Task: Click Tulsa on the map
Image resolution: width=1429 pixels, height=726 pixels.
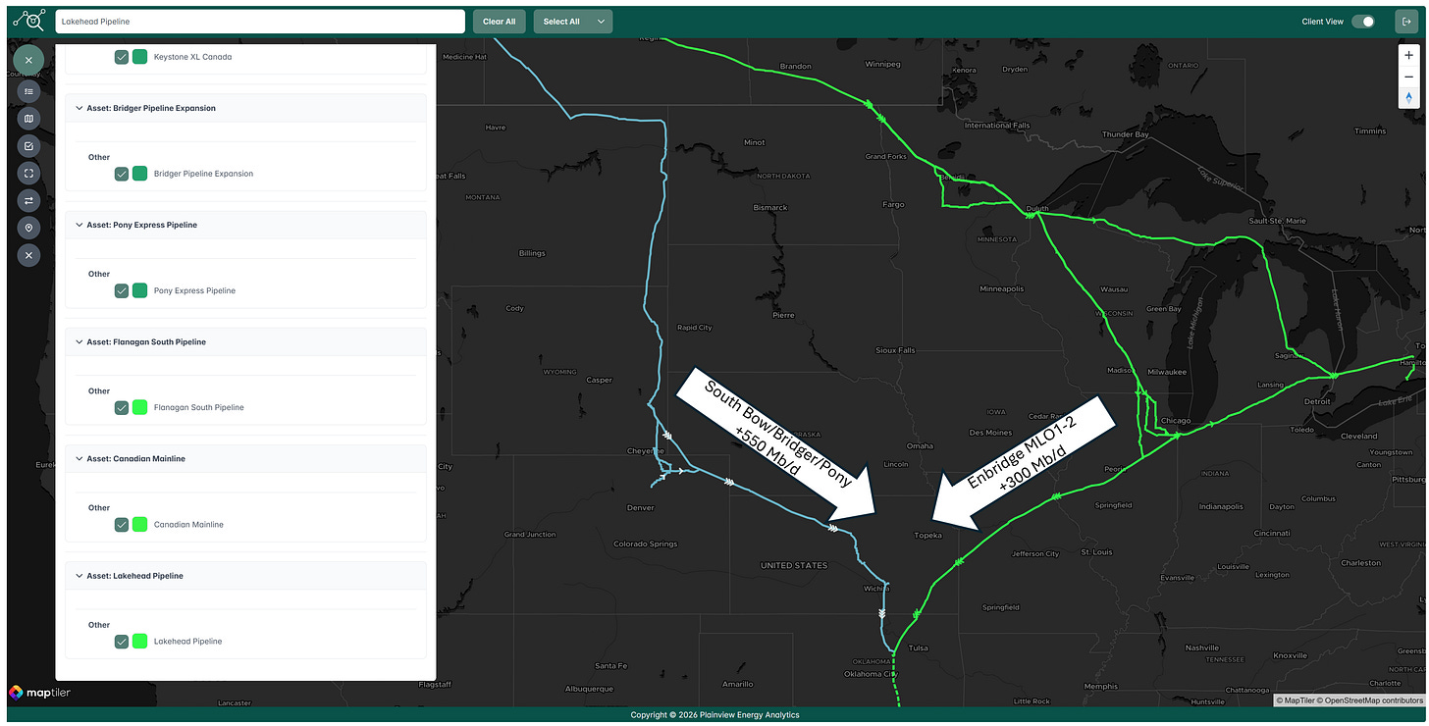Action: pos(919,648)
